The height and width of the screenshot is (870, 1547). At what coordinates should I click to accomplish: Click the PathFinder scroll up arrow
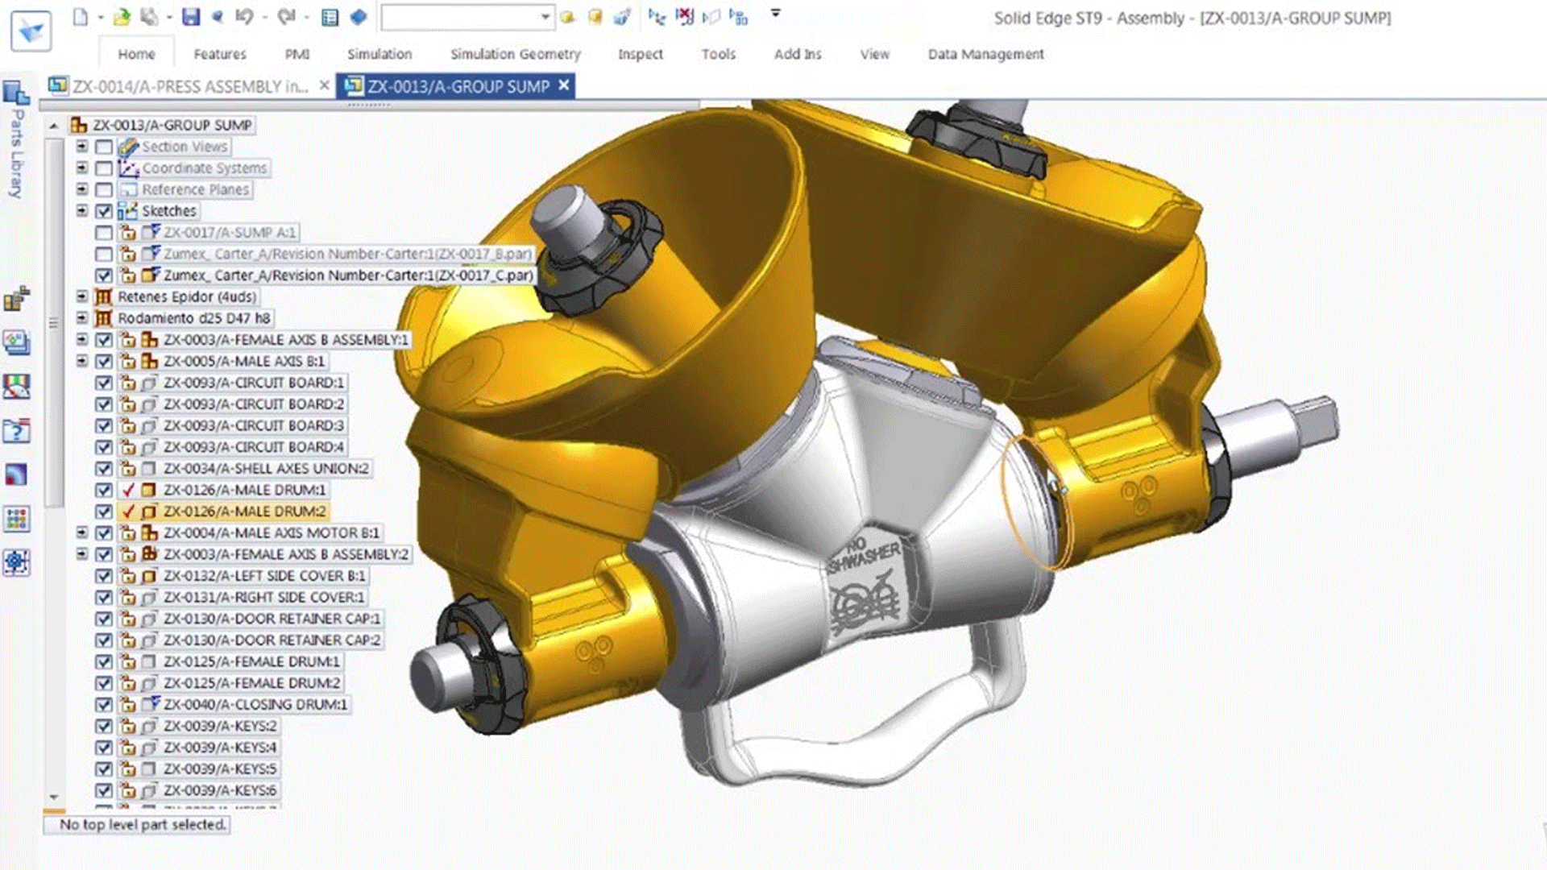click(53, 126)
